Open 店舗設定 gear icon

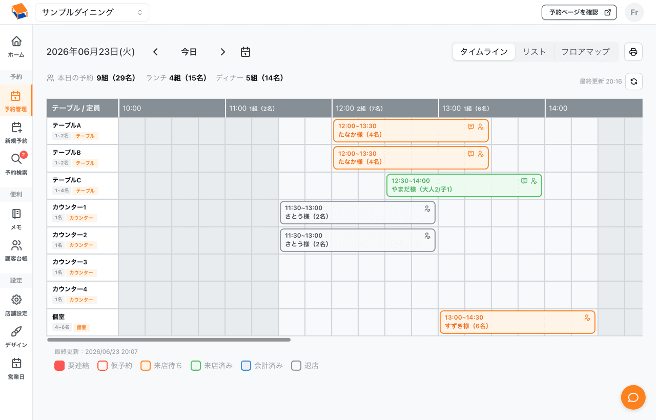16,305
